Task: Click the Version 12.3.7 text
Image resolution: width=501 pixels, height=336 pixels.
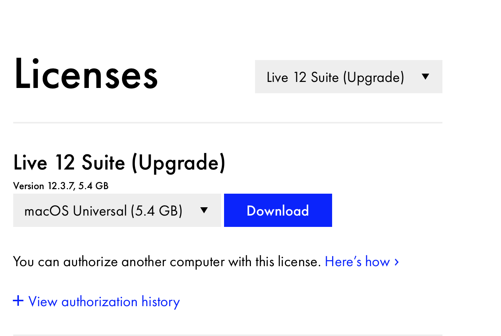Action: point(60,186)
